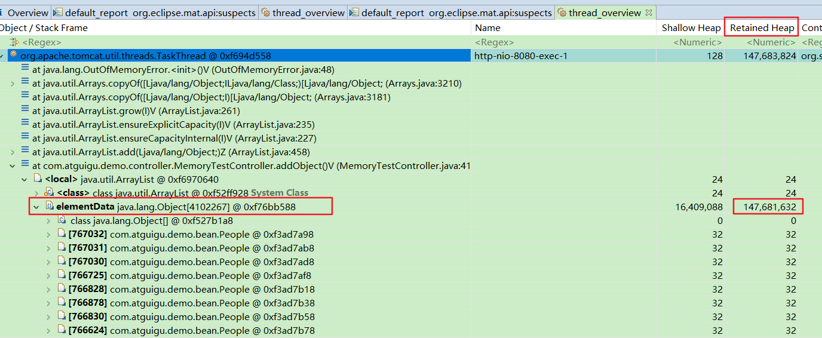The width and height of the screenshot is (822, 338).
Task: Collapse the elementData Object array node
Action: (x=36, y=207)
